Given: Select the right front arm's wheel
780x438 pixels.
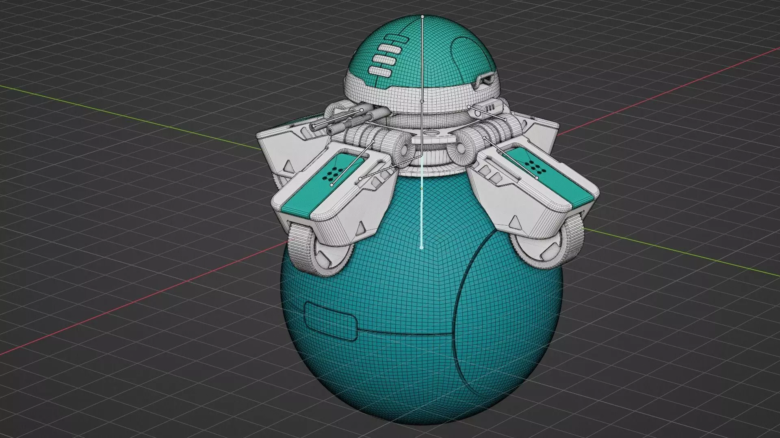Looking at the screenshot, I should (x=548, y=243).
